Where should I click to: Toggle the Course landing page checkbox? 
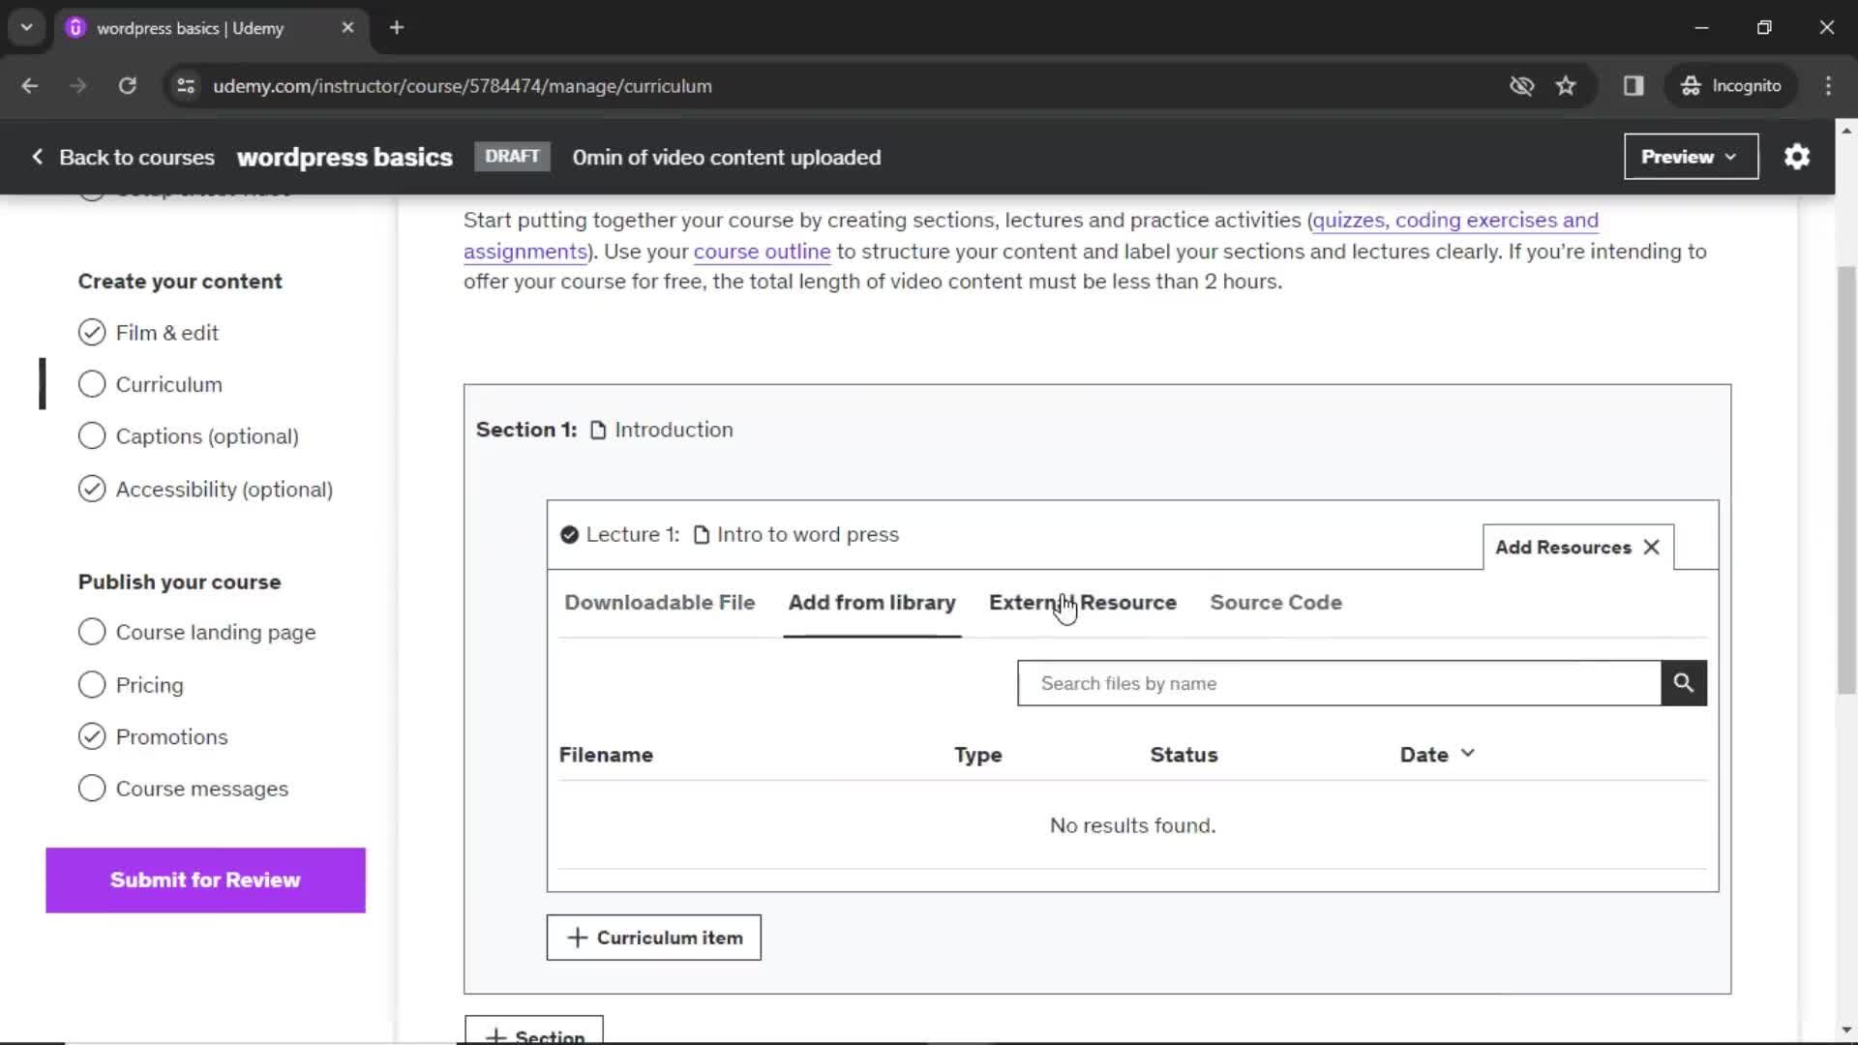(92, 632)
